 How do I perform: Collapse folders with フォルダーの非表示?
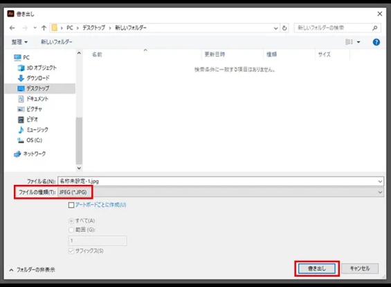coord(32,270)
